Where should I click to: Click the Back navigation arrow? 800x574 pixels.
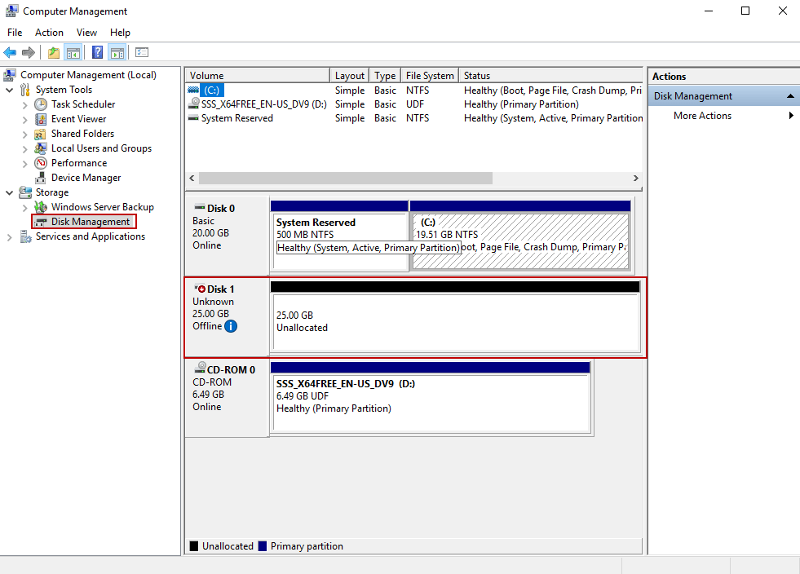[x=10, y=51]
